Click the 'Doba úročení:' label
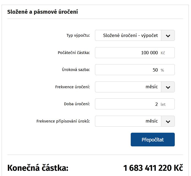Viewport: 191px width, 176px height. point(77,104)
